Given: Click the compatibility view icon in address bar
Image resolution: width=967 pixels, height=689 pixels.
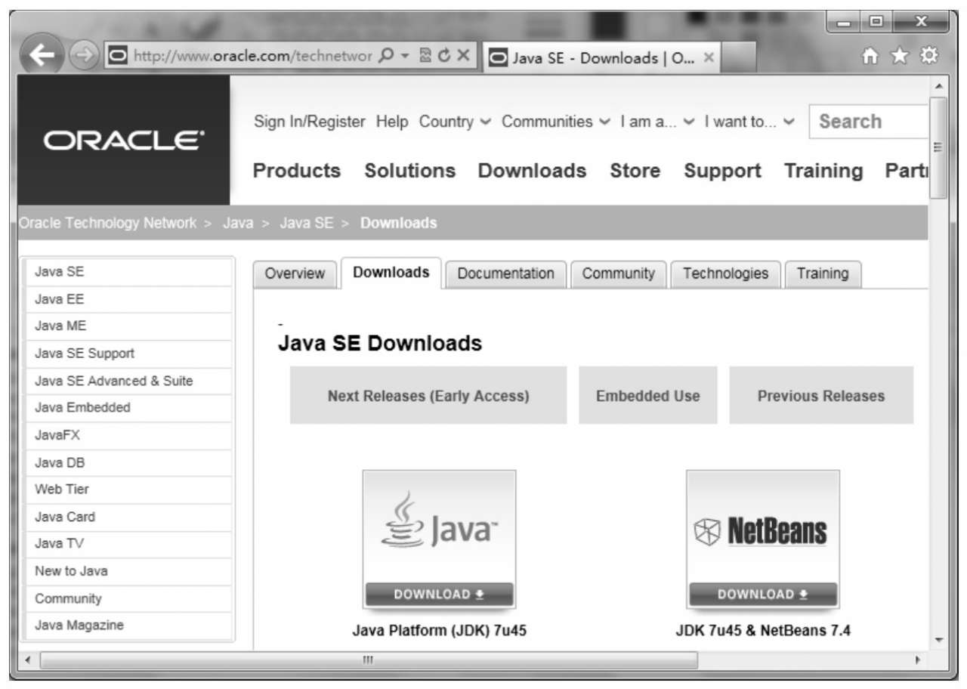Looking at the screenshot, I should [424, 56].
